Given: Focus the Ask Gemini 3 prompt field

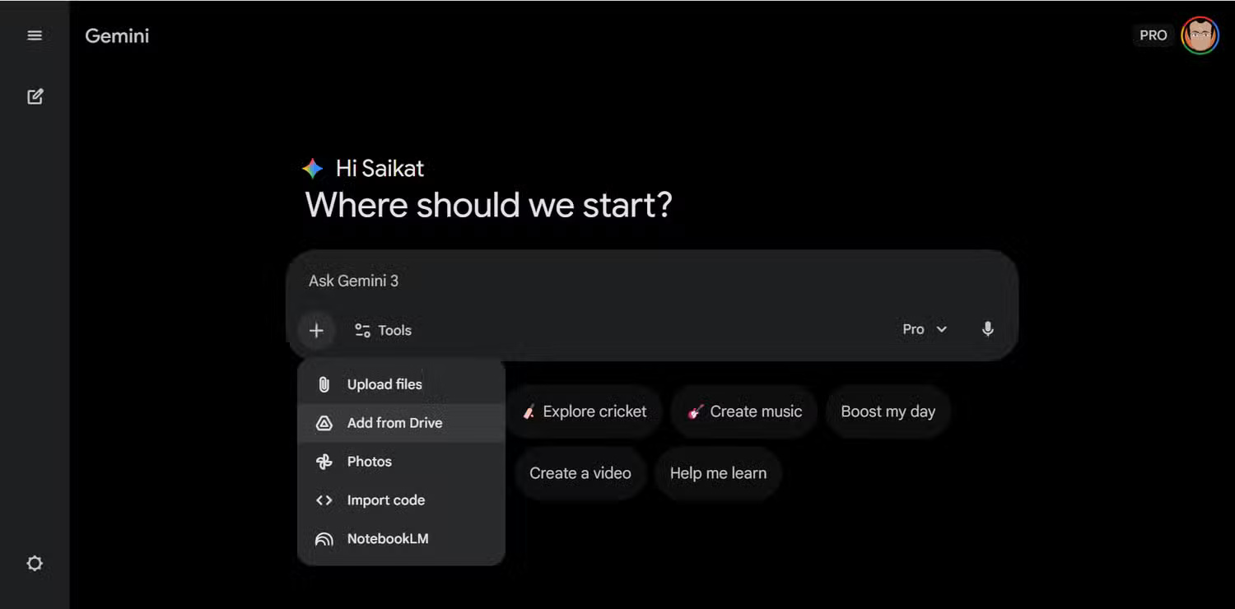Looking at the screenshot, I should tap(650, 281).
